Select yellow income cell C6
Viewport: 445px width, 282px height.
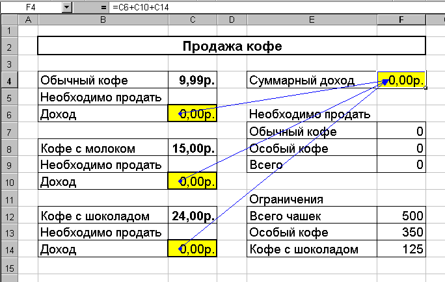pos(193,114)
